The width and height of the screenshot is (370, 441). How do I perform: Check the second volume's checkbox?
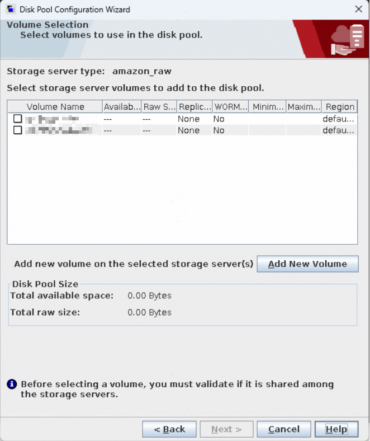pos(18,130)
